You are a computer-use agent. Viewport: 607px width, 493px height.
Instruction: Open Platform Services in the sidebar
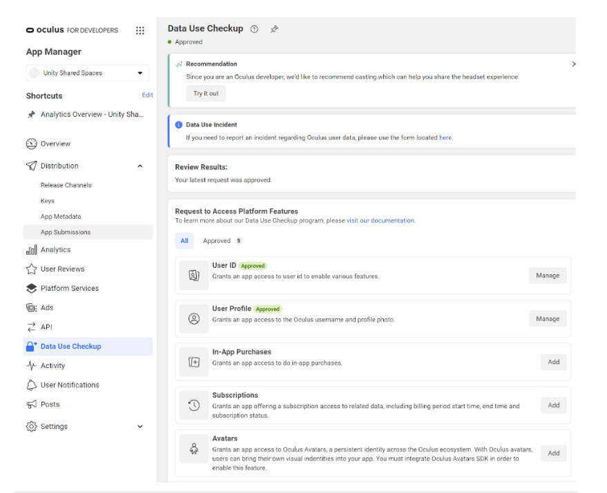(69, 289)
